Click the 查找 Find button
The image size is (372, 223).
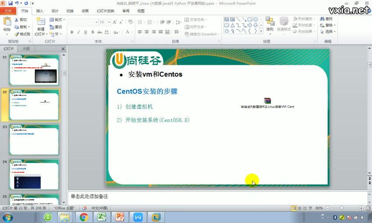click(x=326, y=19)
